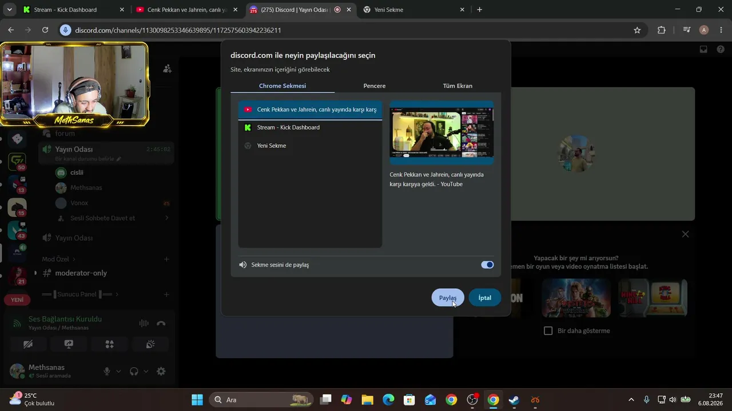The image size is (732, 411).
Task: Show hidden system tray icons
Action: (631, 400)
